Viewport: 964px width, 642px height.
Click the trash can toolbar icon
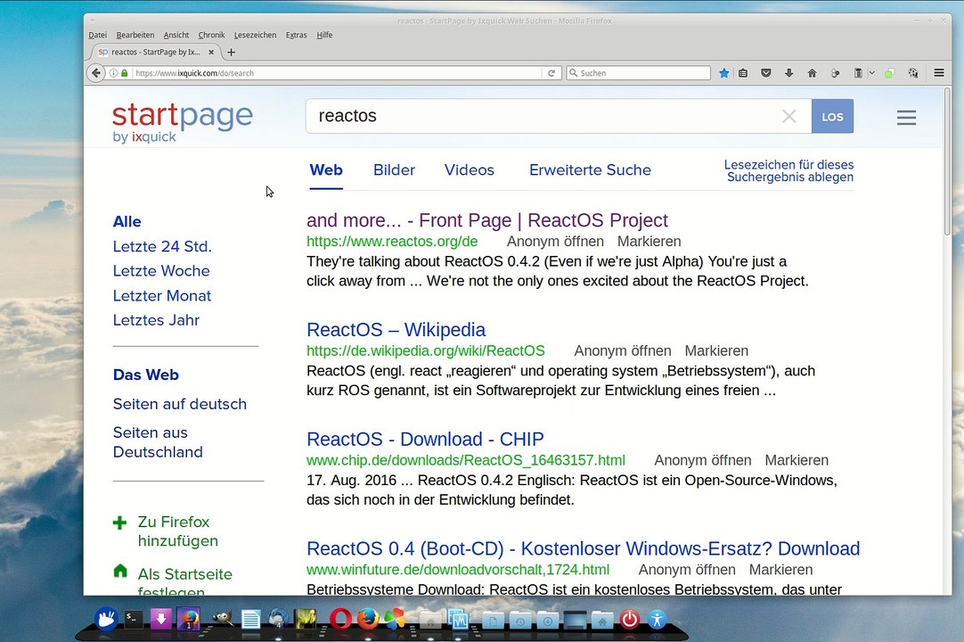(858, 73)
